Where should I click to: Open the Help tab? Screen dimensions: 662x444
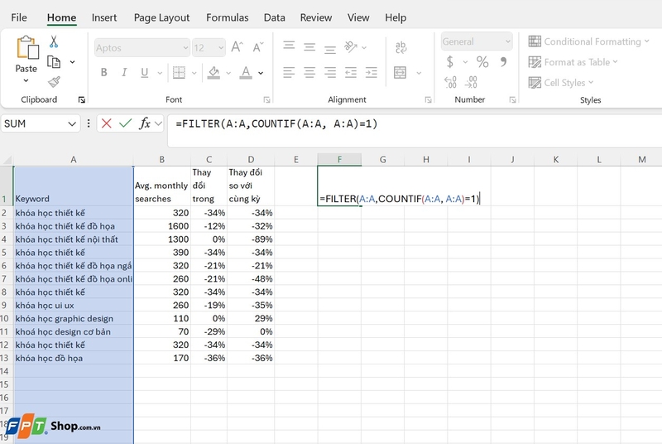pos(396,17)
